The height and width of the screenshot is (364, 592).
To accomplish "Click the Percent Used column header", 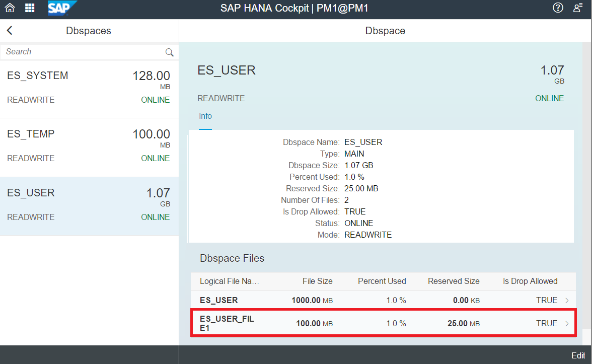I will tap(382, 281).
